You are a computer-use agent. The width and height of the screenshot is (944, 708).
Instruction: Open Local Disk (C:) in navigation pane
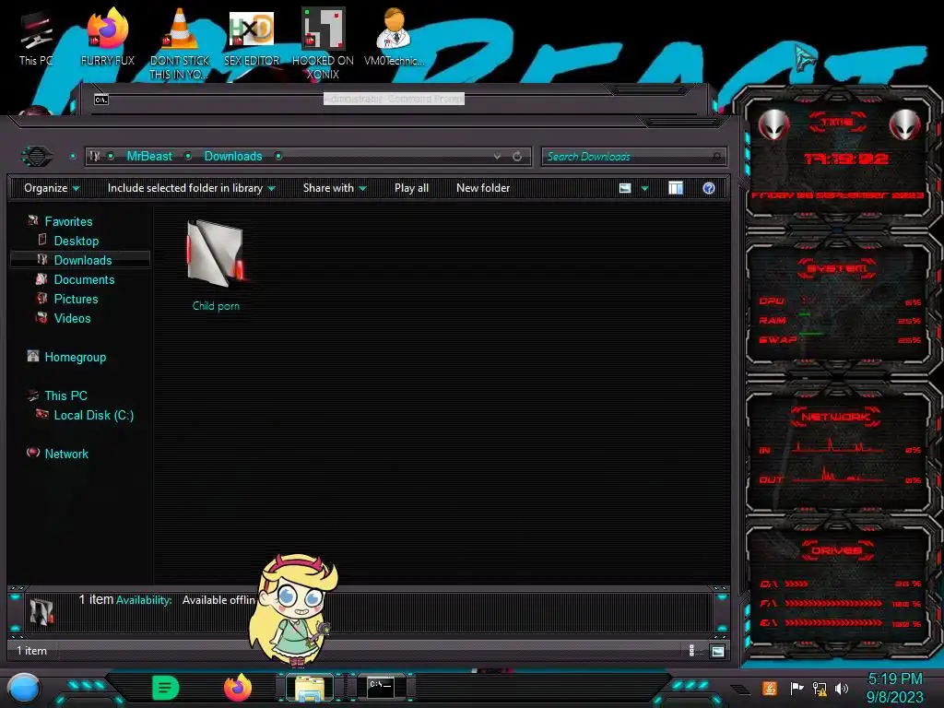pos(93,415)
